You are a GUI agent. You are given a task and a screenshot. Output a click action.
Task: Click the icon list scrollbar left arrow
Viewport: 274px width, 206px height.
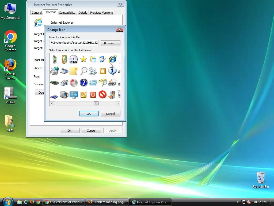(52, 103)
